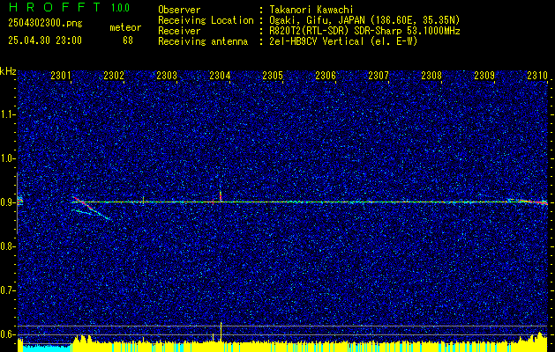Click the 0.7 kHz axis label
The height and width of the screenshot is (352, 555).
pos(8,290)
